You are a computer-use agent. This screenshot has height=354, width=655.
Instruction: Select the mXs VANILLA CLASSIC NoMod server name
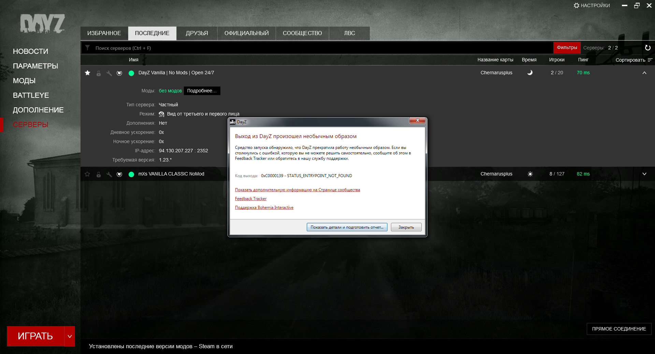(x=171, y=174)
